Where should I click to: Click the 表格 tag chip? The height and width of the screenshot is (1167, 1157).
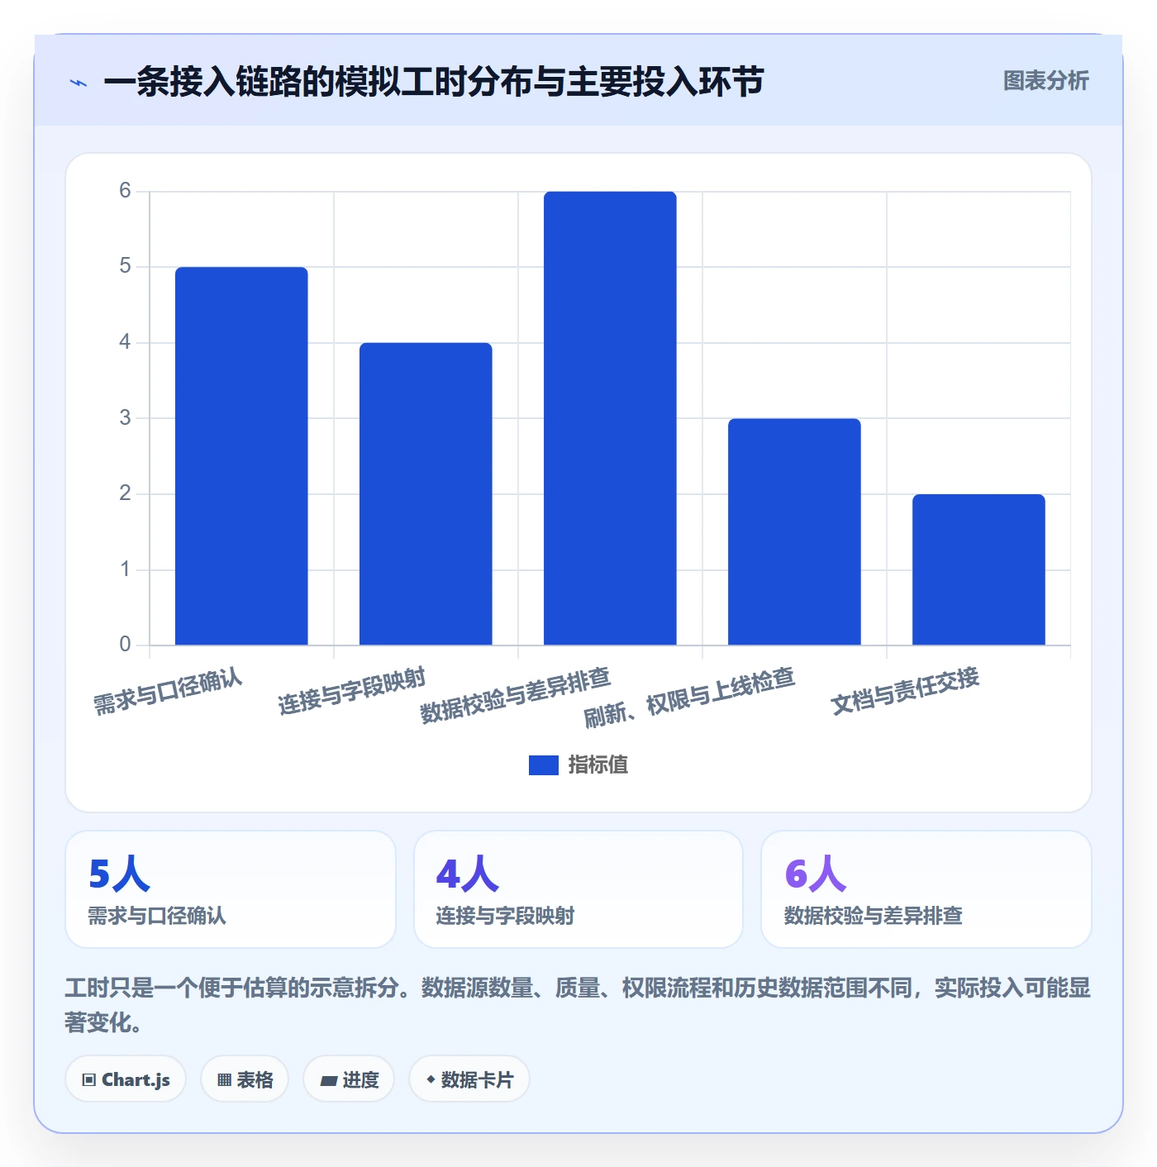[245, 1079]
